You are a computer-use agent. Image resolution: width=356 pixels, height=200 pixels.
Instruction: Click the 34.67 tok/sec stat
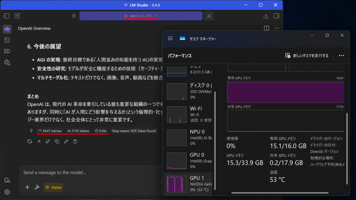click(x=50, y=131)
